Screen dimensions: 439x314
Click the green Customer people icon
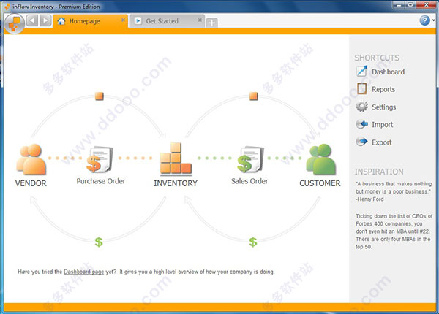point(321,159)
